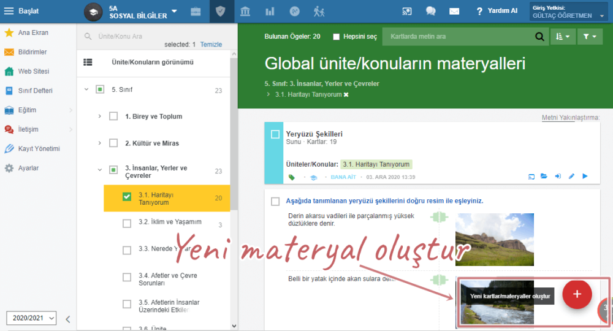
Task: Expand the 2. Kültür ve Miras node
Action: 100,143
